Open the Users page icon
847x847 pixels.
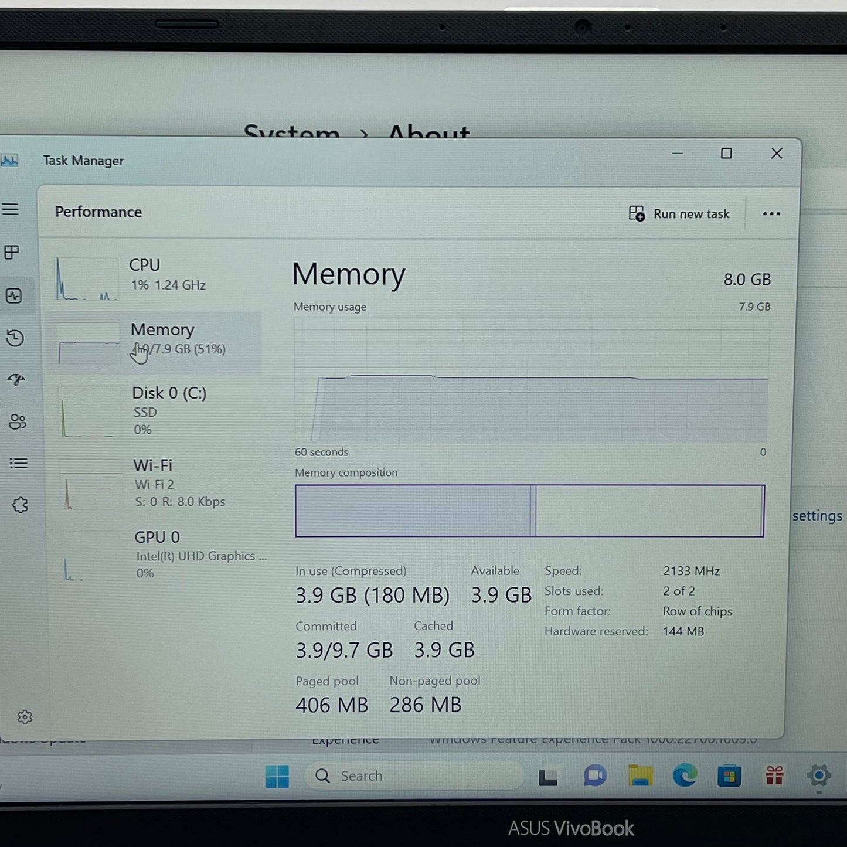pos(18,421)
